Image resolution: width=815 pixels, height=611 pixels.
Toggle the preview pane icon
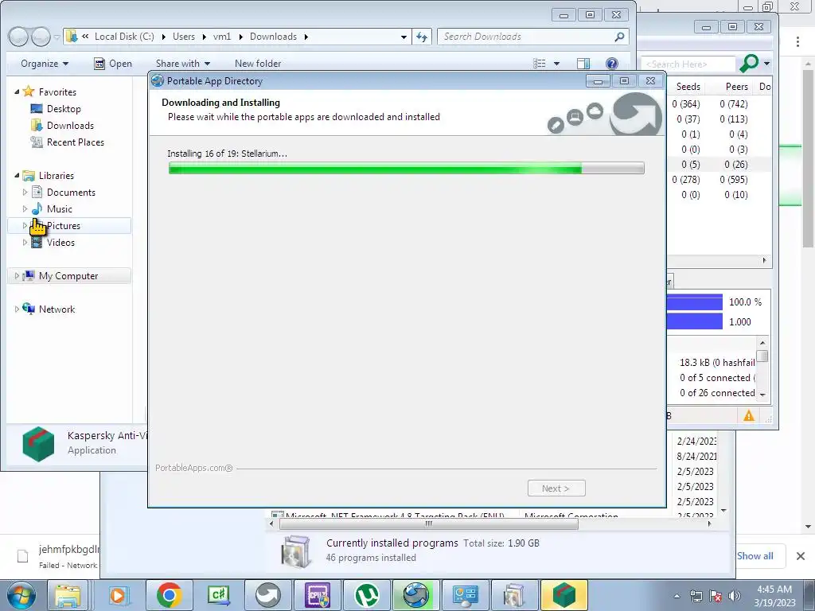(x=583, y=64)
